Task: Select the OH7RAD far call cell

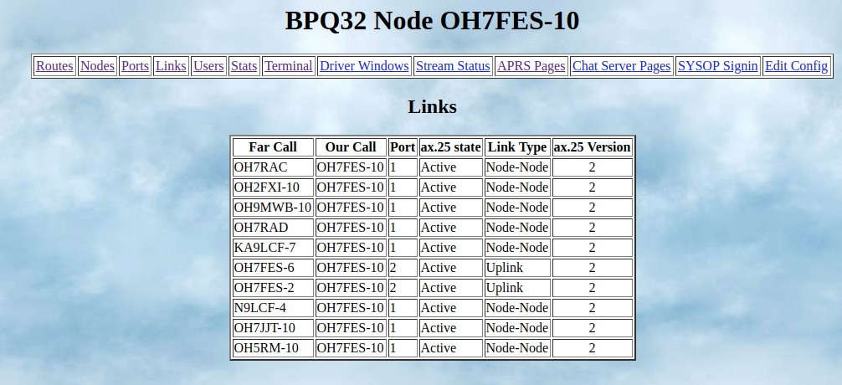Action: [x=273, y=228]
